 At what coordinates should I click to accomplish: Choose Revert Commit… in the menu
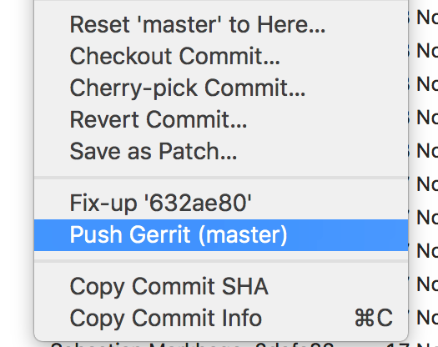click(221, 119)
